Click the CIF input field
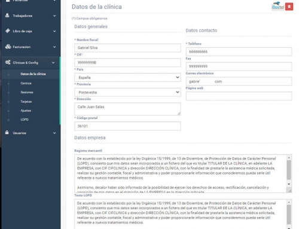299x229 pixels. click(127, 63)
